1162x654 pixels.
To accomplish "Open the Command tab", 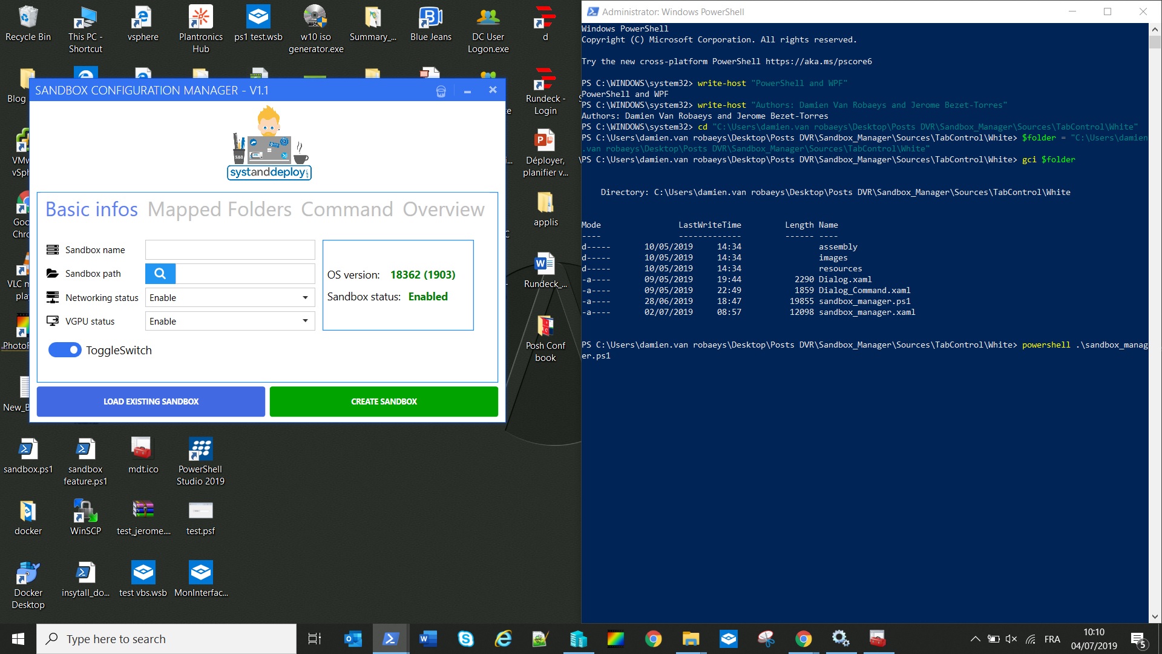I will pos(347,210).
